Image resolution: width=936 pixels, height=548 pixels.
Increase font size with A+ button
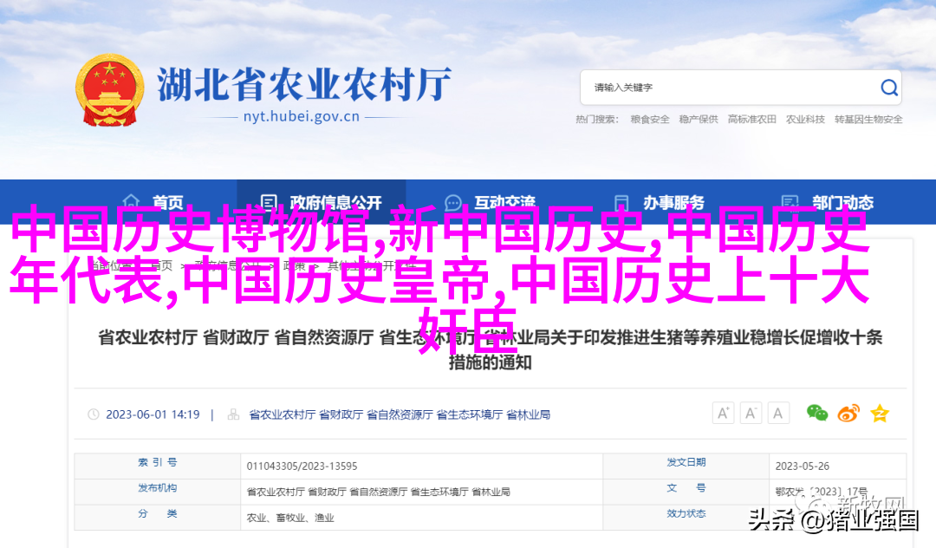click(x=724, y=414)
